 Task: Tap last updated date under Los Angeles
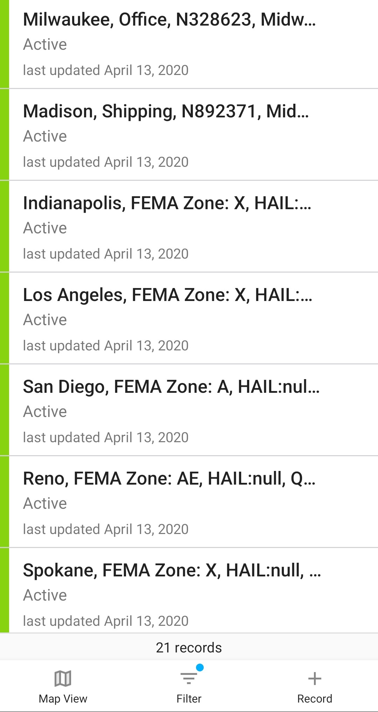click(106, 346)
